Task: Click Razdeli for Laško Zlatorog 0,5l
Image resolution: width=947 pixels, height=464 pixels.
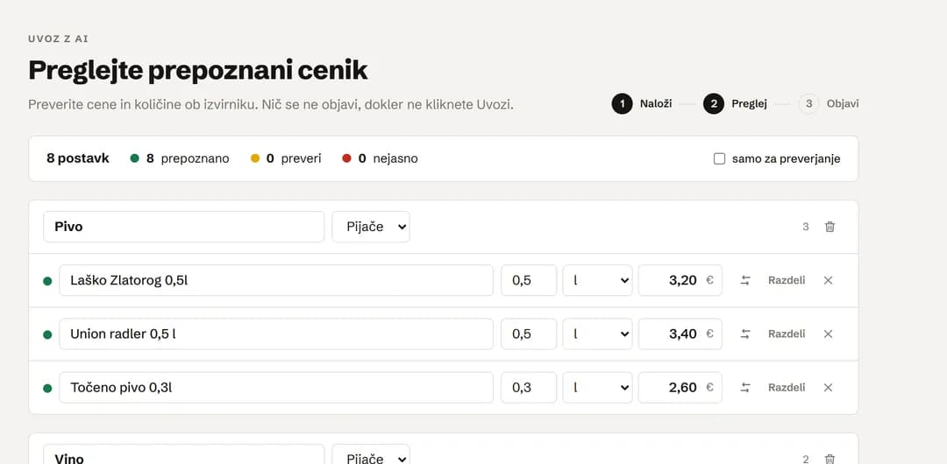Action: point(787,280)
